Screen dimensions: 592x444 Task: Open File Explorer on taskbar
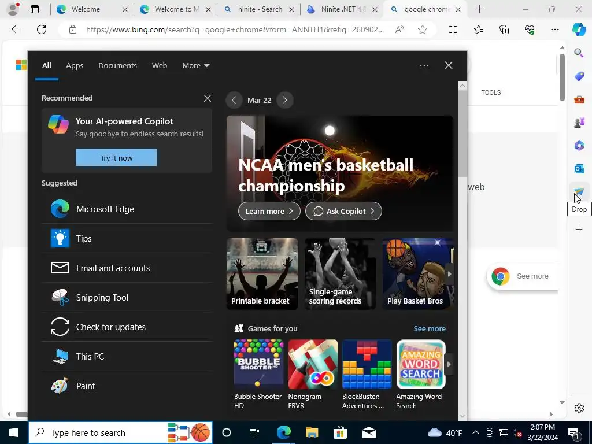point(312,432)
